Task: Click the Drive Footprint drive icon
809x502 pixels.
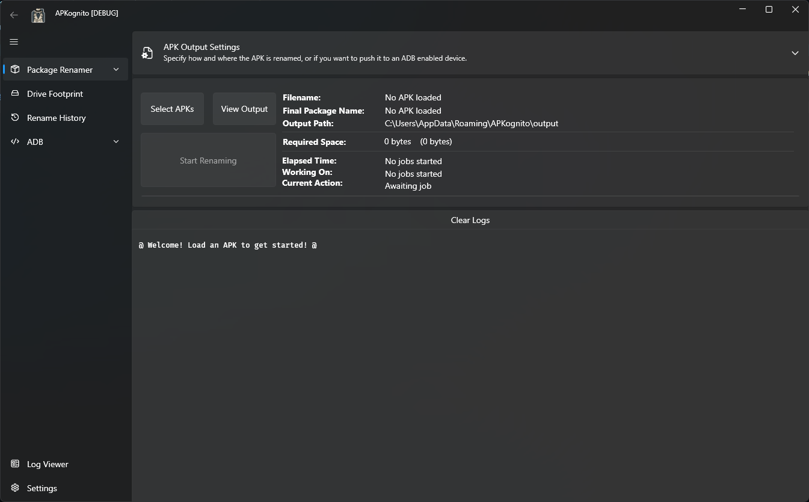Action: pyautogui.click(x=15, y=93)
